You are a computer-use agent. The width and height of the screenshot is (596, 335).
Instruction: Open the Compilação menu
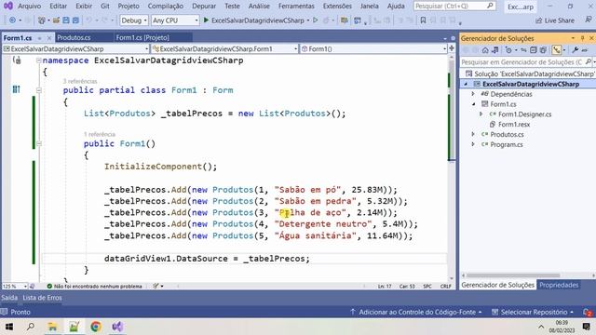[166, 7]
